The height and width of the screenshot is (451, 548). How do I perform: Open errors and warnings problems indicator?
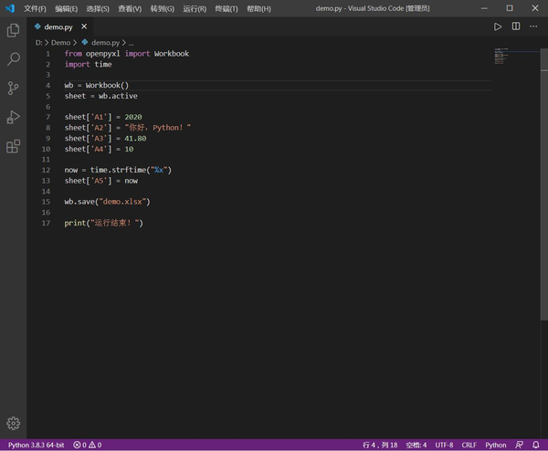click(x=88, y=445)
